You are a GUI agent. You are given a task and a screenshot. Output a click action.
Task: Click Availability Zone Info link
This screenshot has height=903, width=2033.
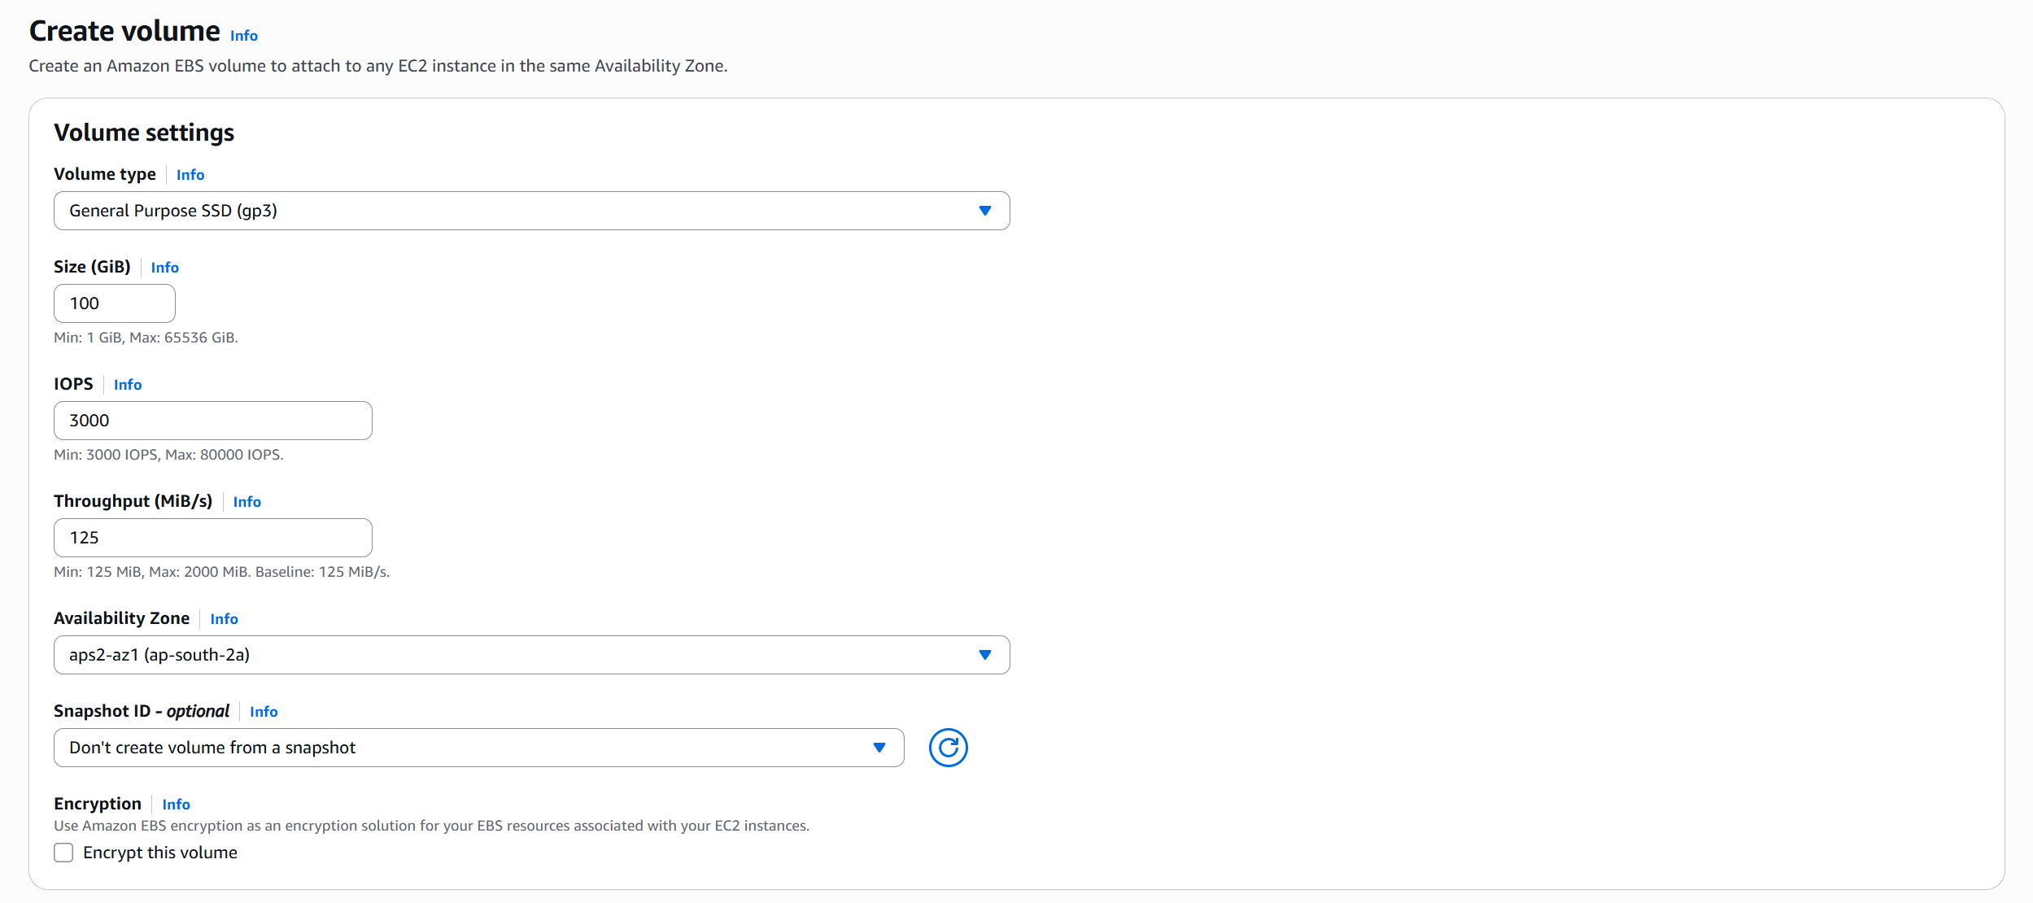click(224, 619)
